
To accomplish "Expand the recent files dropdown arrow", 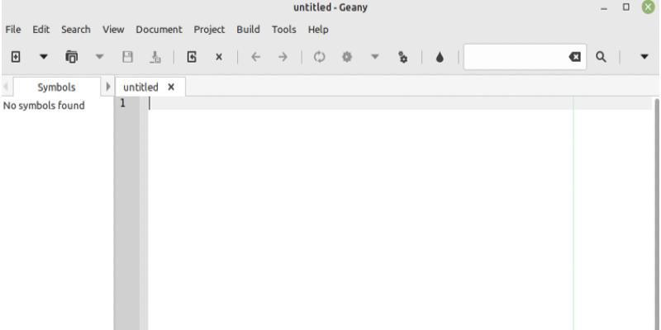I will pyautogui.click(x=99, y=57).
